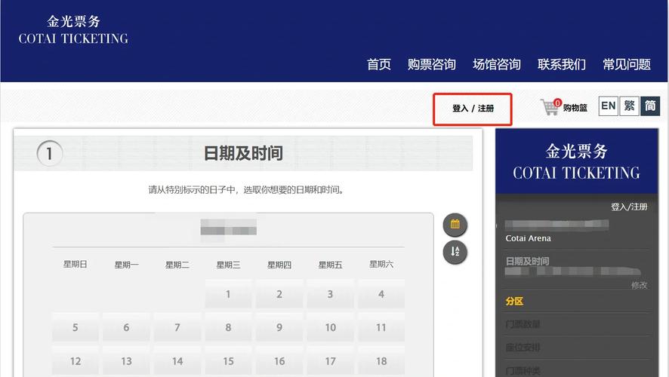Pick calendar date 3
Screen dimensions: 669x377
[330, 294]
